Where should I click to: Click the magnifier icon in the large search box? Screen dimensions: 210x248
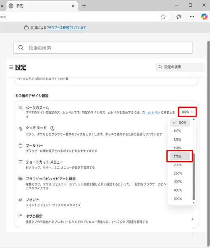[x=21, y=48]
